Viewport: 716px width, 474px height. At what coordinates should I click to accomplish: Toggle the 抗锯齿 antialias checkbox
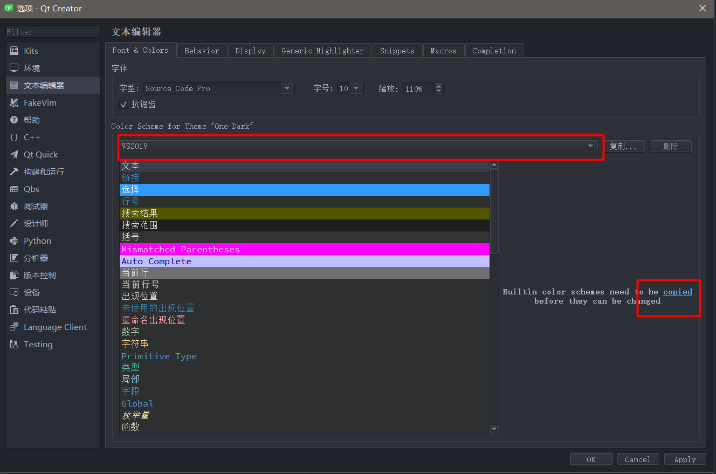click(123, 104)
